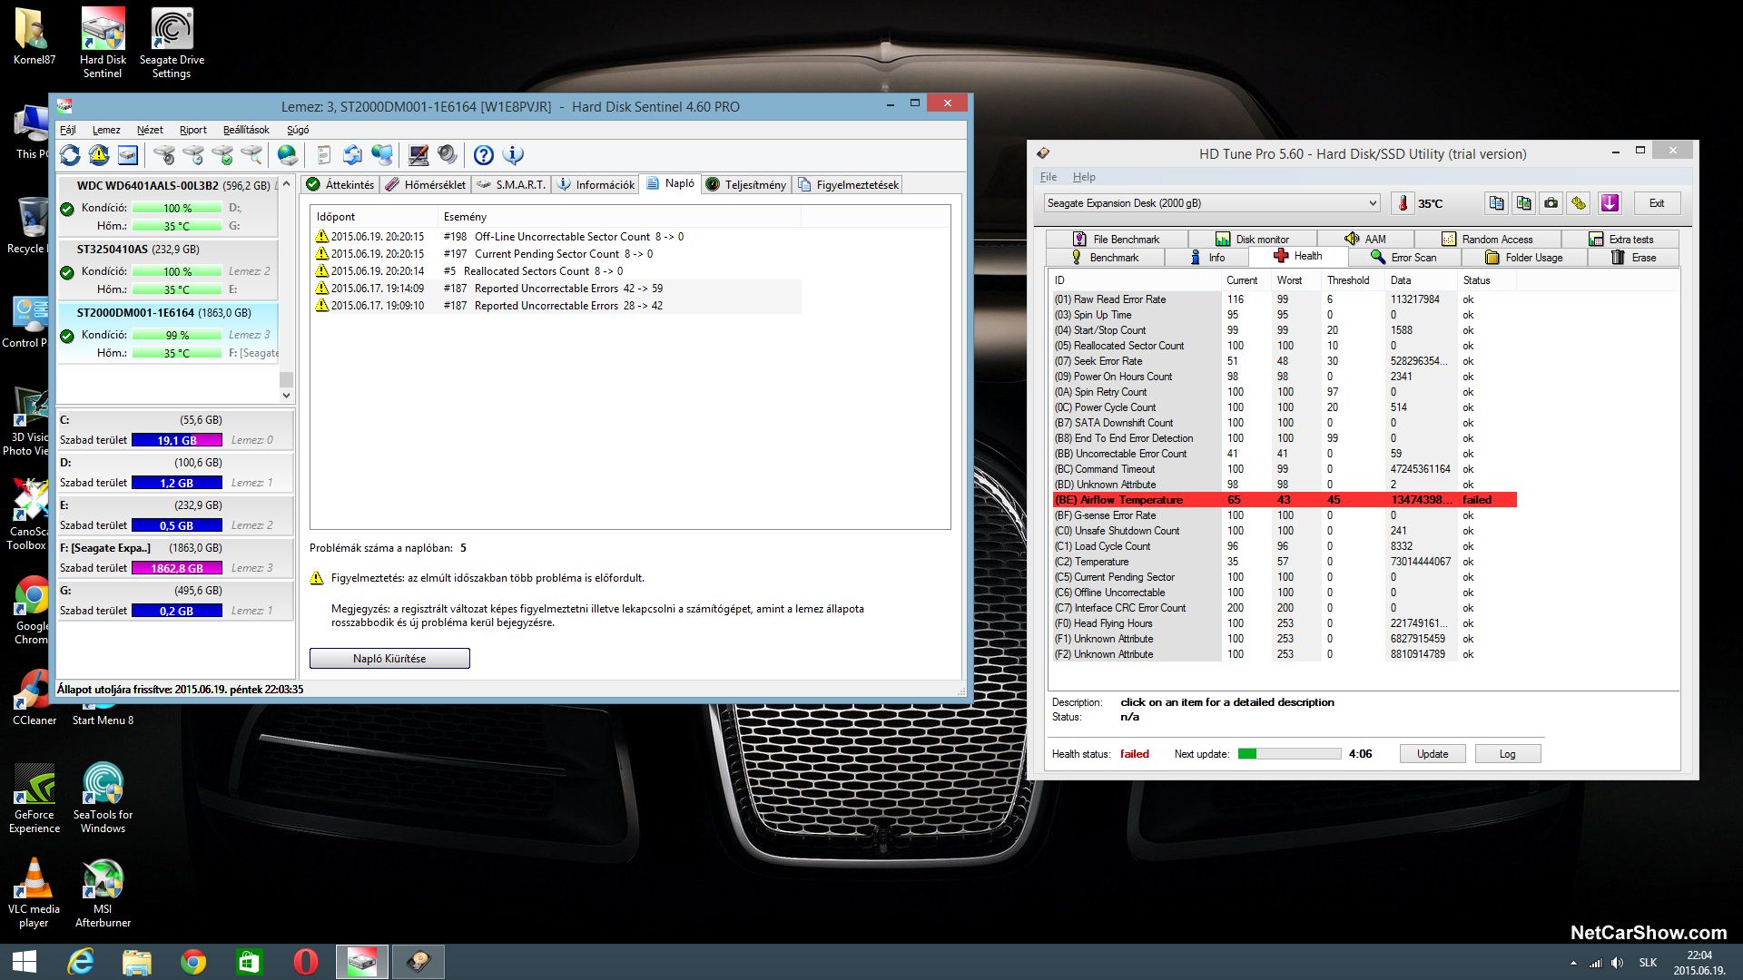Click the blue-framed disk panel icon in Sentinel toolbar
Viewport: 1743px width, 980px height.
[x=128, y=155]
